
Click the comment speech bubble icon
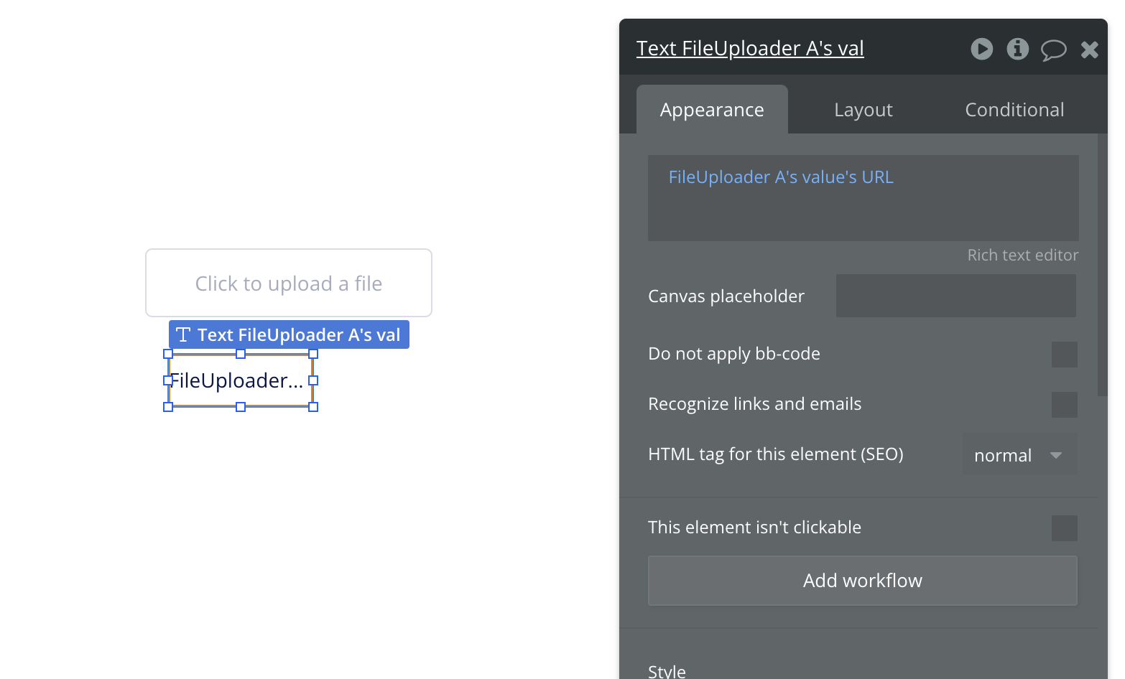[1053, 50]
